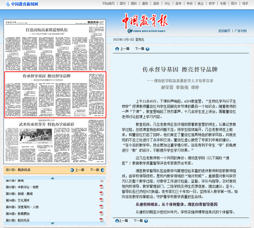Go to 上一篇 at top of article
This screenshot has width=254, height=228.
[121, 49]
